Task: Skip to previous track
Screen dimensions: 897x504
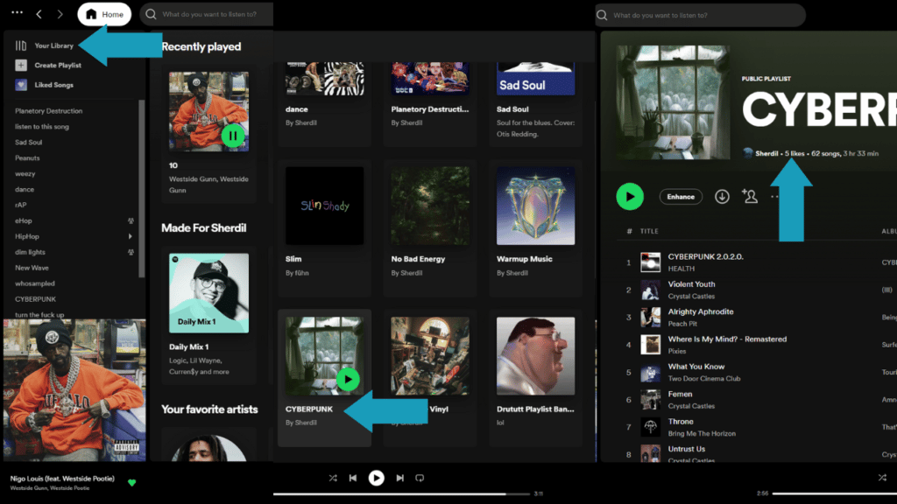Action: click(353, 479)
